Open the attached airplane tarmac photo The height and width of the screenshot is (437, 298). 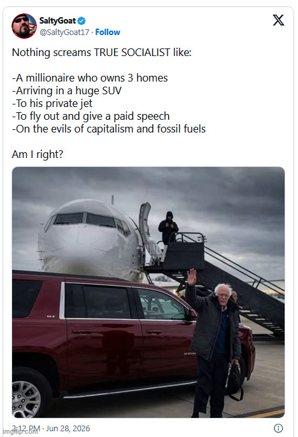[148, 292]
